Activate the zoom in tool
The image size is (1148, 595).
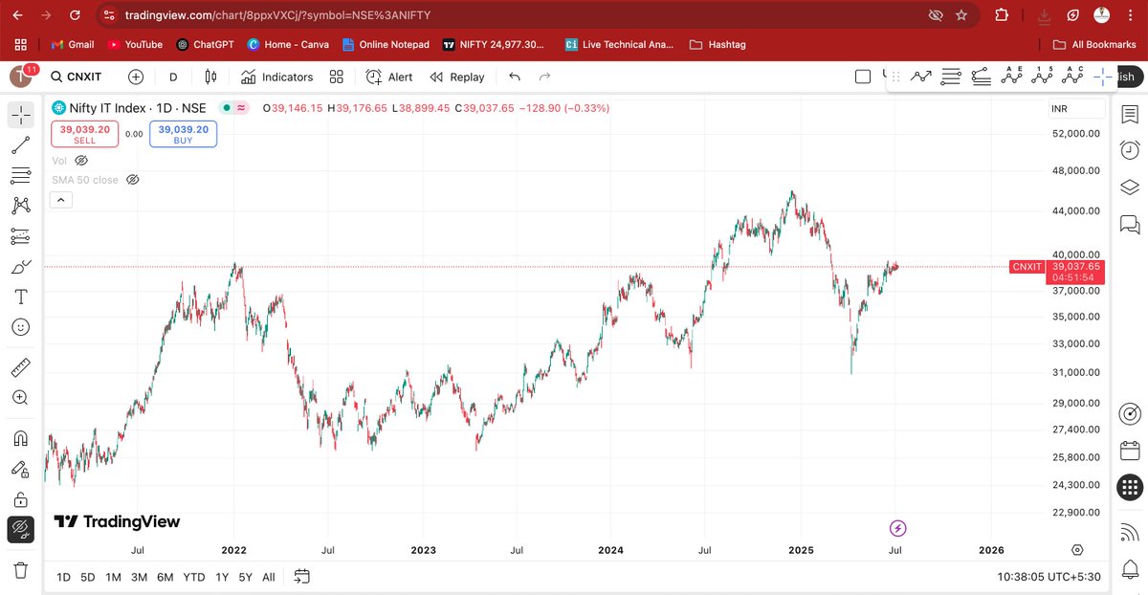tap(21, 398)
